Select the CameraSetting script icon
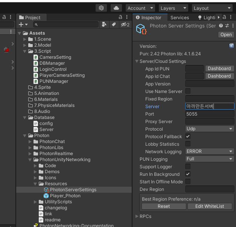This screenshot has height=227, width=236. coord(36,57)
